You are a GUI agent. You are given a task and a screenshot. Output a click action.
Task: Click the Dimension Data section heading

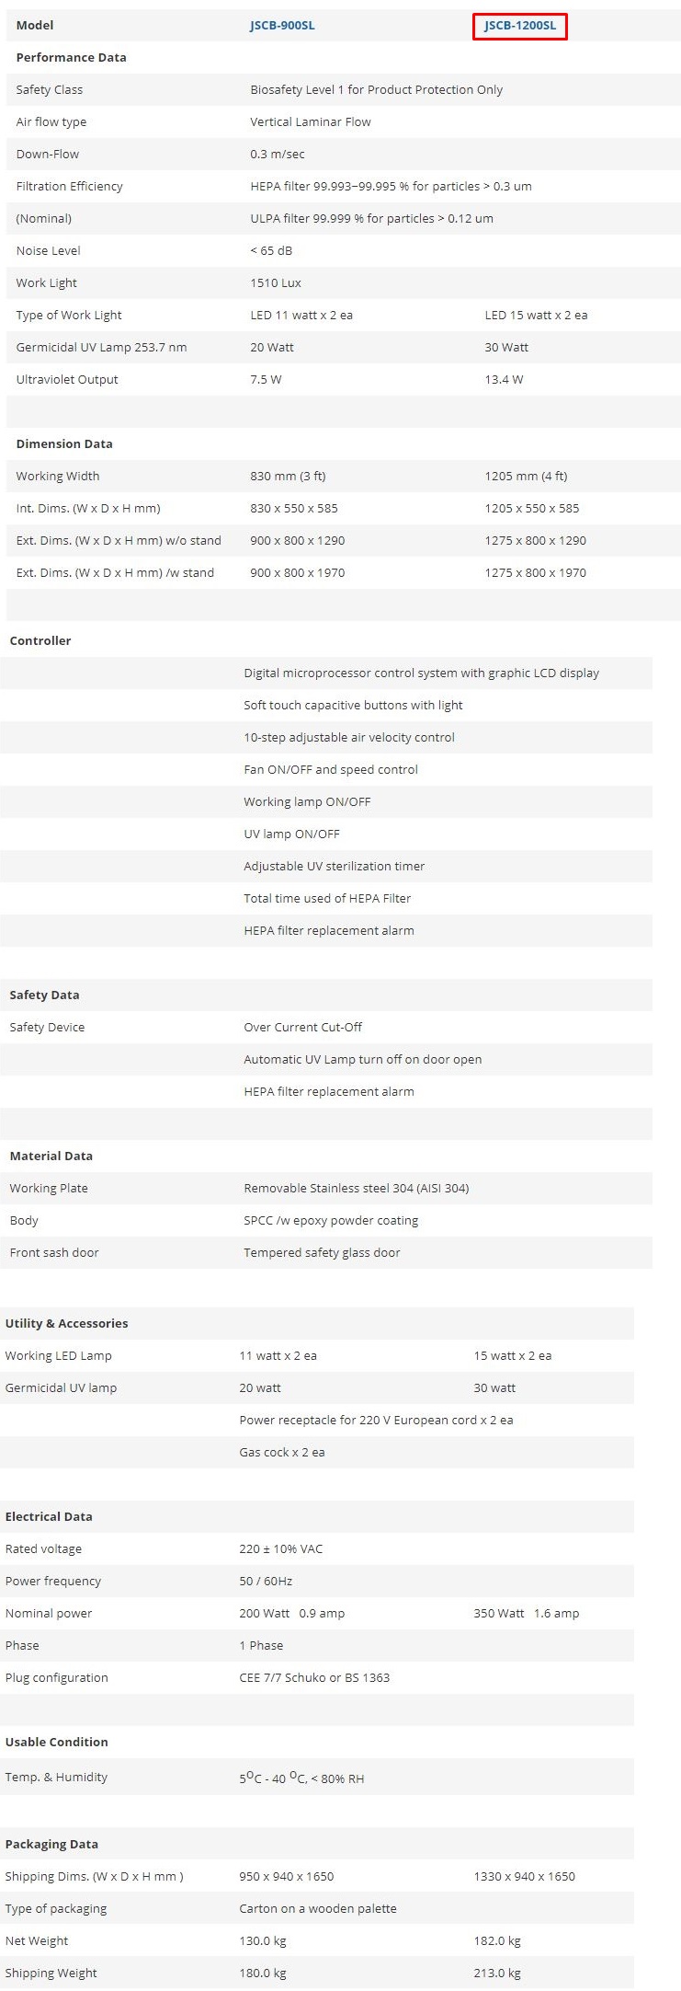pos(64,443)
